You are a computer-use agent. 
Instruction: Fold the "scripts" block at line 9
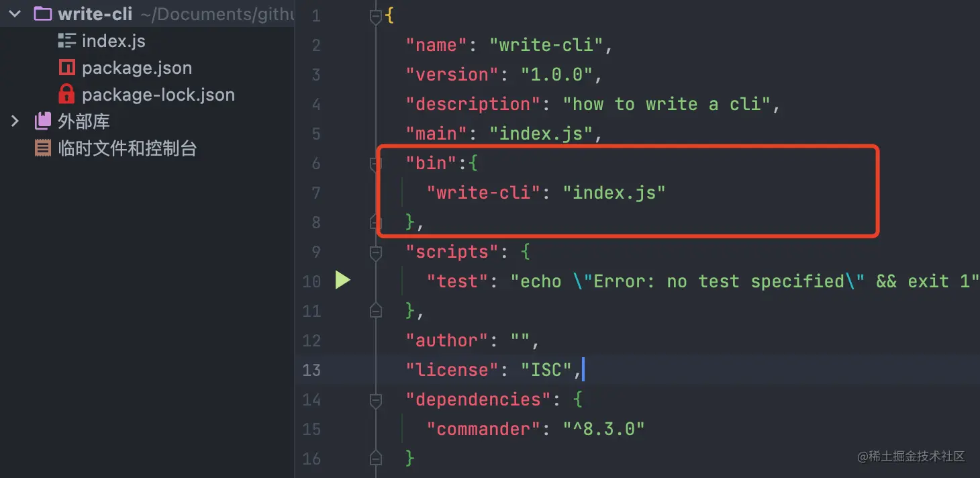tap(376, 252)
